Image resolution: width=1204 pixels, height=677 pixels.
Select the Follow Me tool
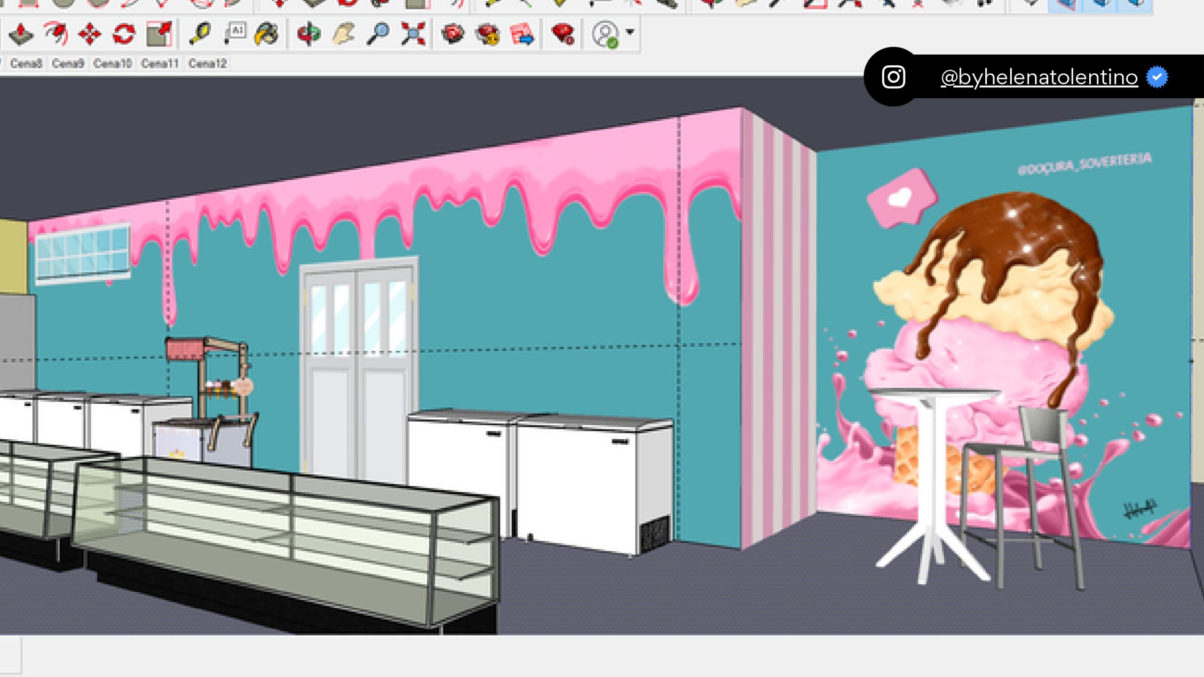coord(56,34)
